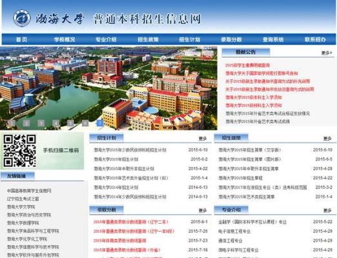The height and width of the screenshot is (258, 337).
Task: Open 渤海大学文学院 link
Action: 21,207
